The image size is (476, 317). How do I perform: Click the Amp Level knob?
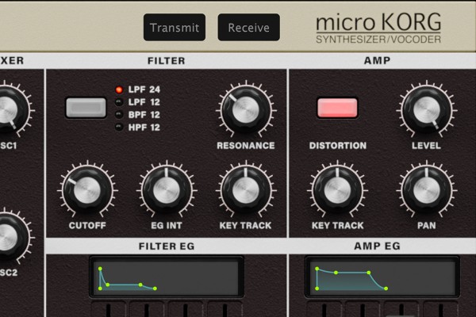click(x=427, y=110)
